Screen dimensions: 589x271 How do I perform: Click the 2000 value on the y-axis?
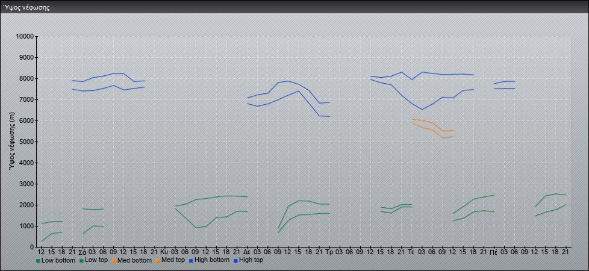pyautogui.click(x=26, y=205)
